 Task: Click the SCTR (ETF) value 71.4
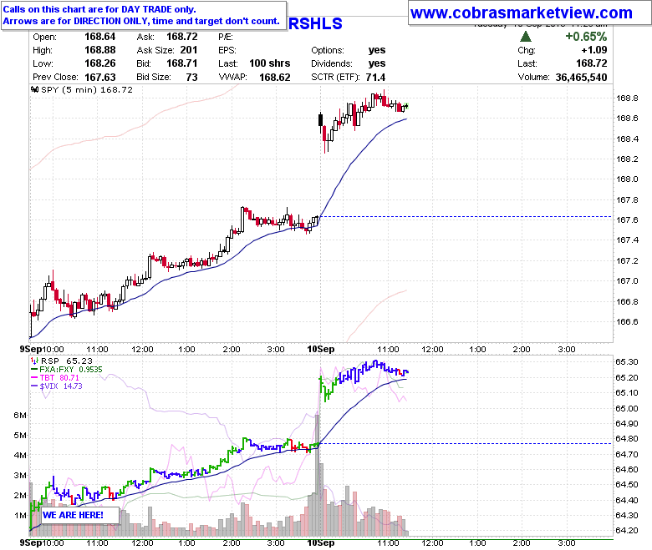pos(375,77)
